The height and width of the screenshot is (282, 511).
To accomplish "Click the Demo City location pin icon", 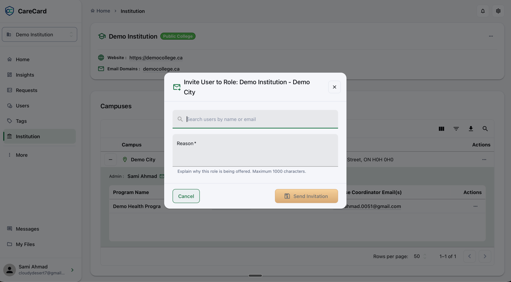I will tap(125, 159).
